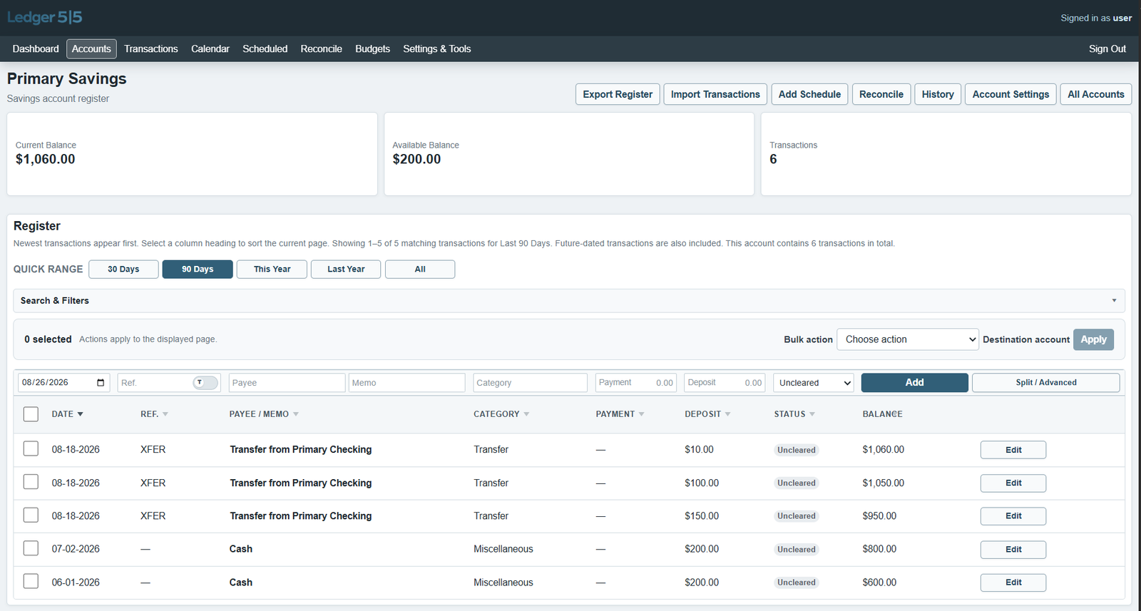Edit the $100.00 transfer transaction

[x=1013, y=483]
